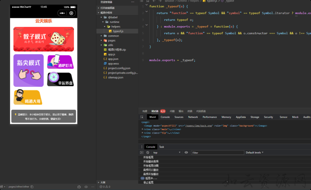Toggle the console live expression eye icon

(186, 153)
